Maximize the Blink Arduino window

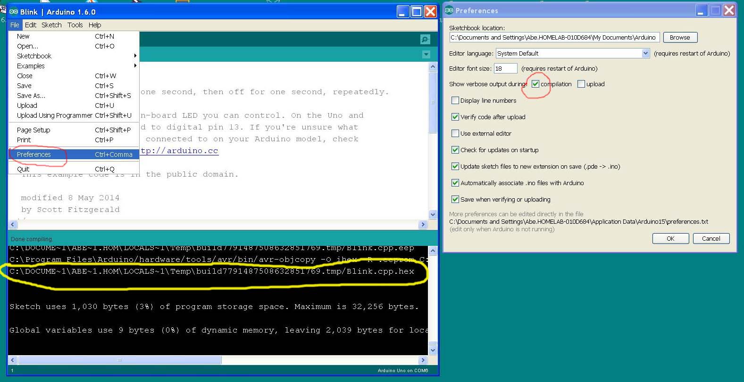(417, 11)
